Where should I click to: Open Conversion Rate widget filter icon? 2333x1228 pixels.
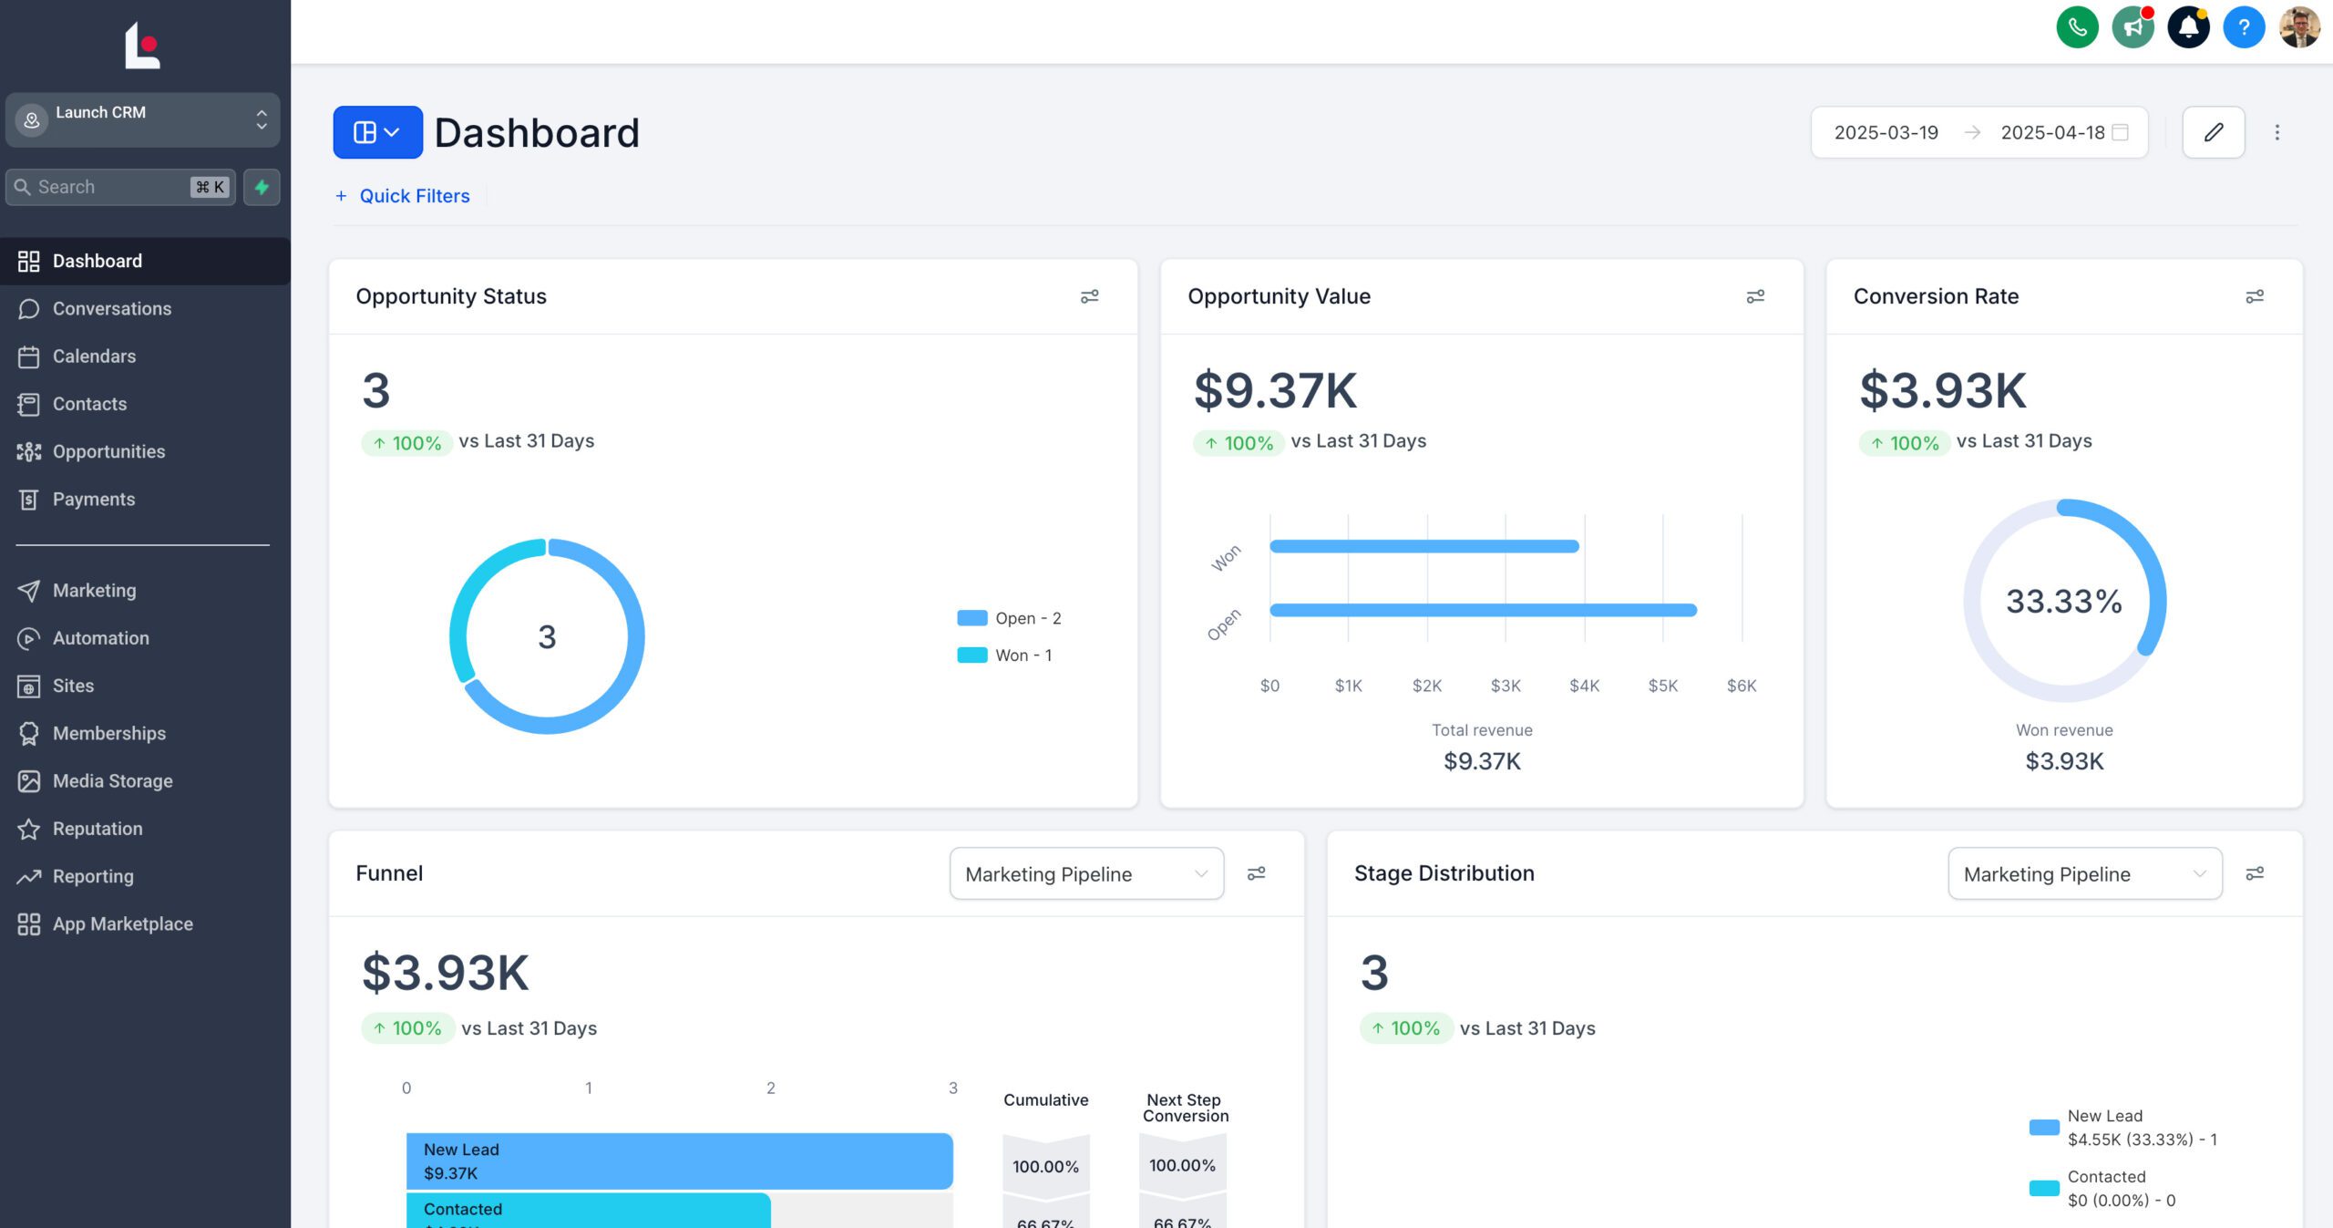click(2254, 296)
